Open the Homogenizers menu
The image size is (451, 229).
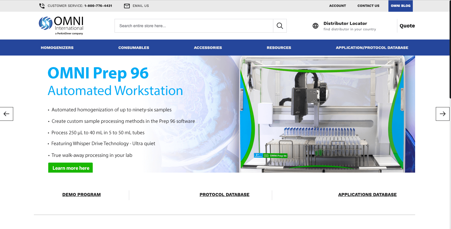pyautogui.click(x=57, y=48)
